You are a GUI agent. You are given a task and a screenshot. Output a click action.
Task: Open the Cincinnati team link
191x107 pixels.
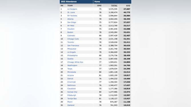pos(71,82)
